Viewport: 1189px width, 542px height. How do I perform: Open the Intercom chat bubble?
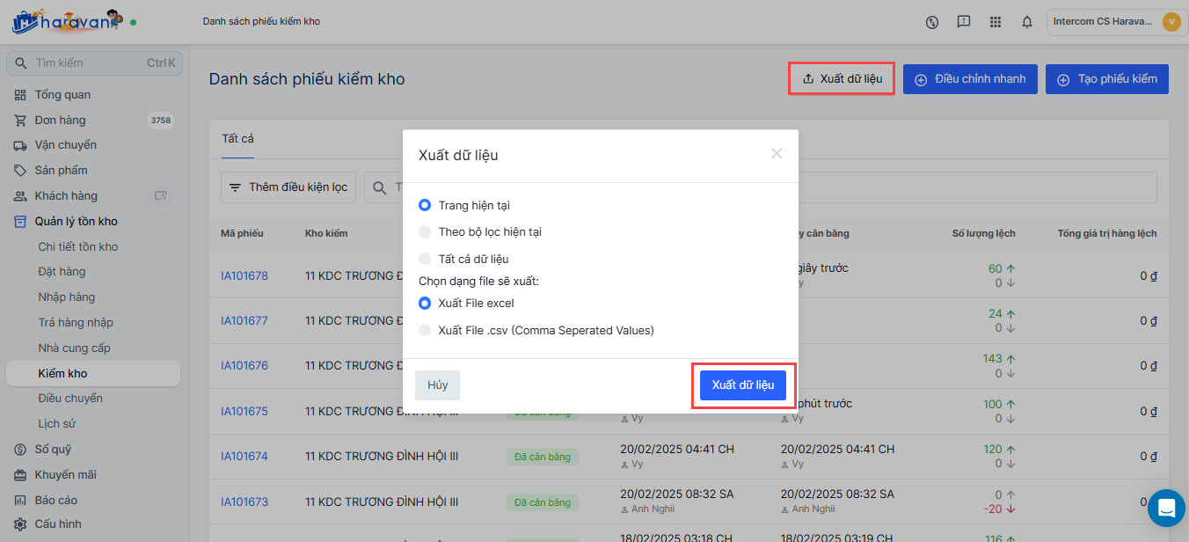pyautogui.click(x=1166, y=508)
